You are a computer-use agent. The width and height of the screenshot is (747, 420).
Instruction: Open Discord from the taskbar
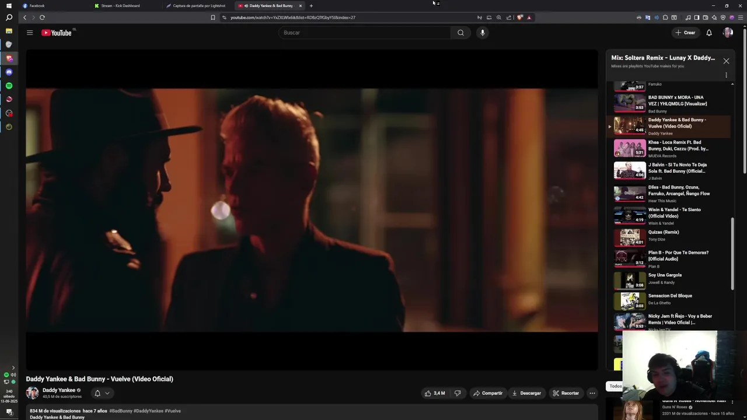[9, 72]
